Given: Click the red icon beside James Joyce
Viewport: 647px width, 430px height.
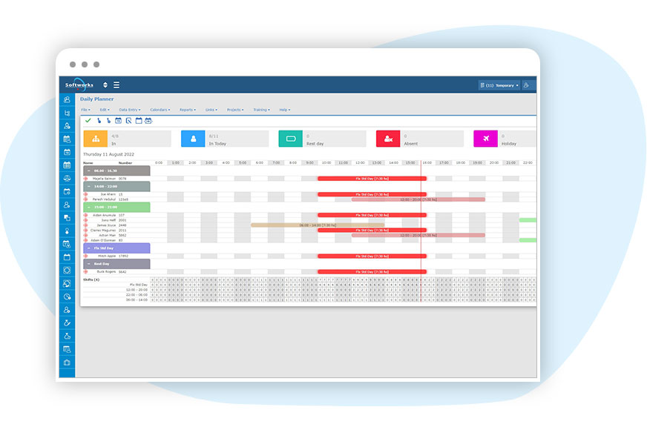Looking at the screenshot, I should (86, 225).
